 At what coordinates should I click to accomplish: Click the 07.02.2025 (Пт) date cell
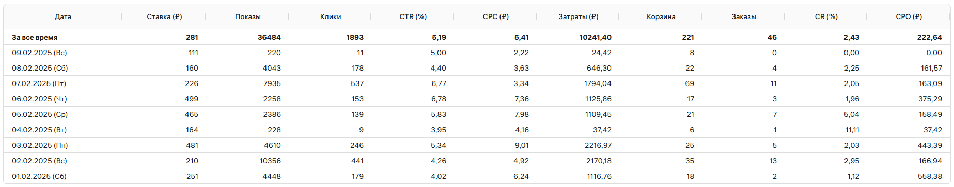39,83
